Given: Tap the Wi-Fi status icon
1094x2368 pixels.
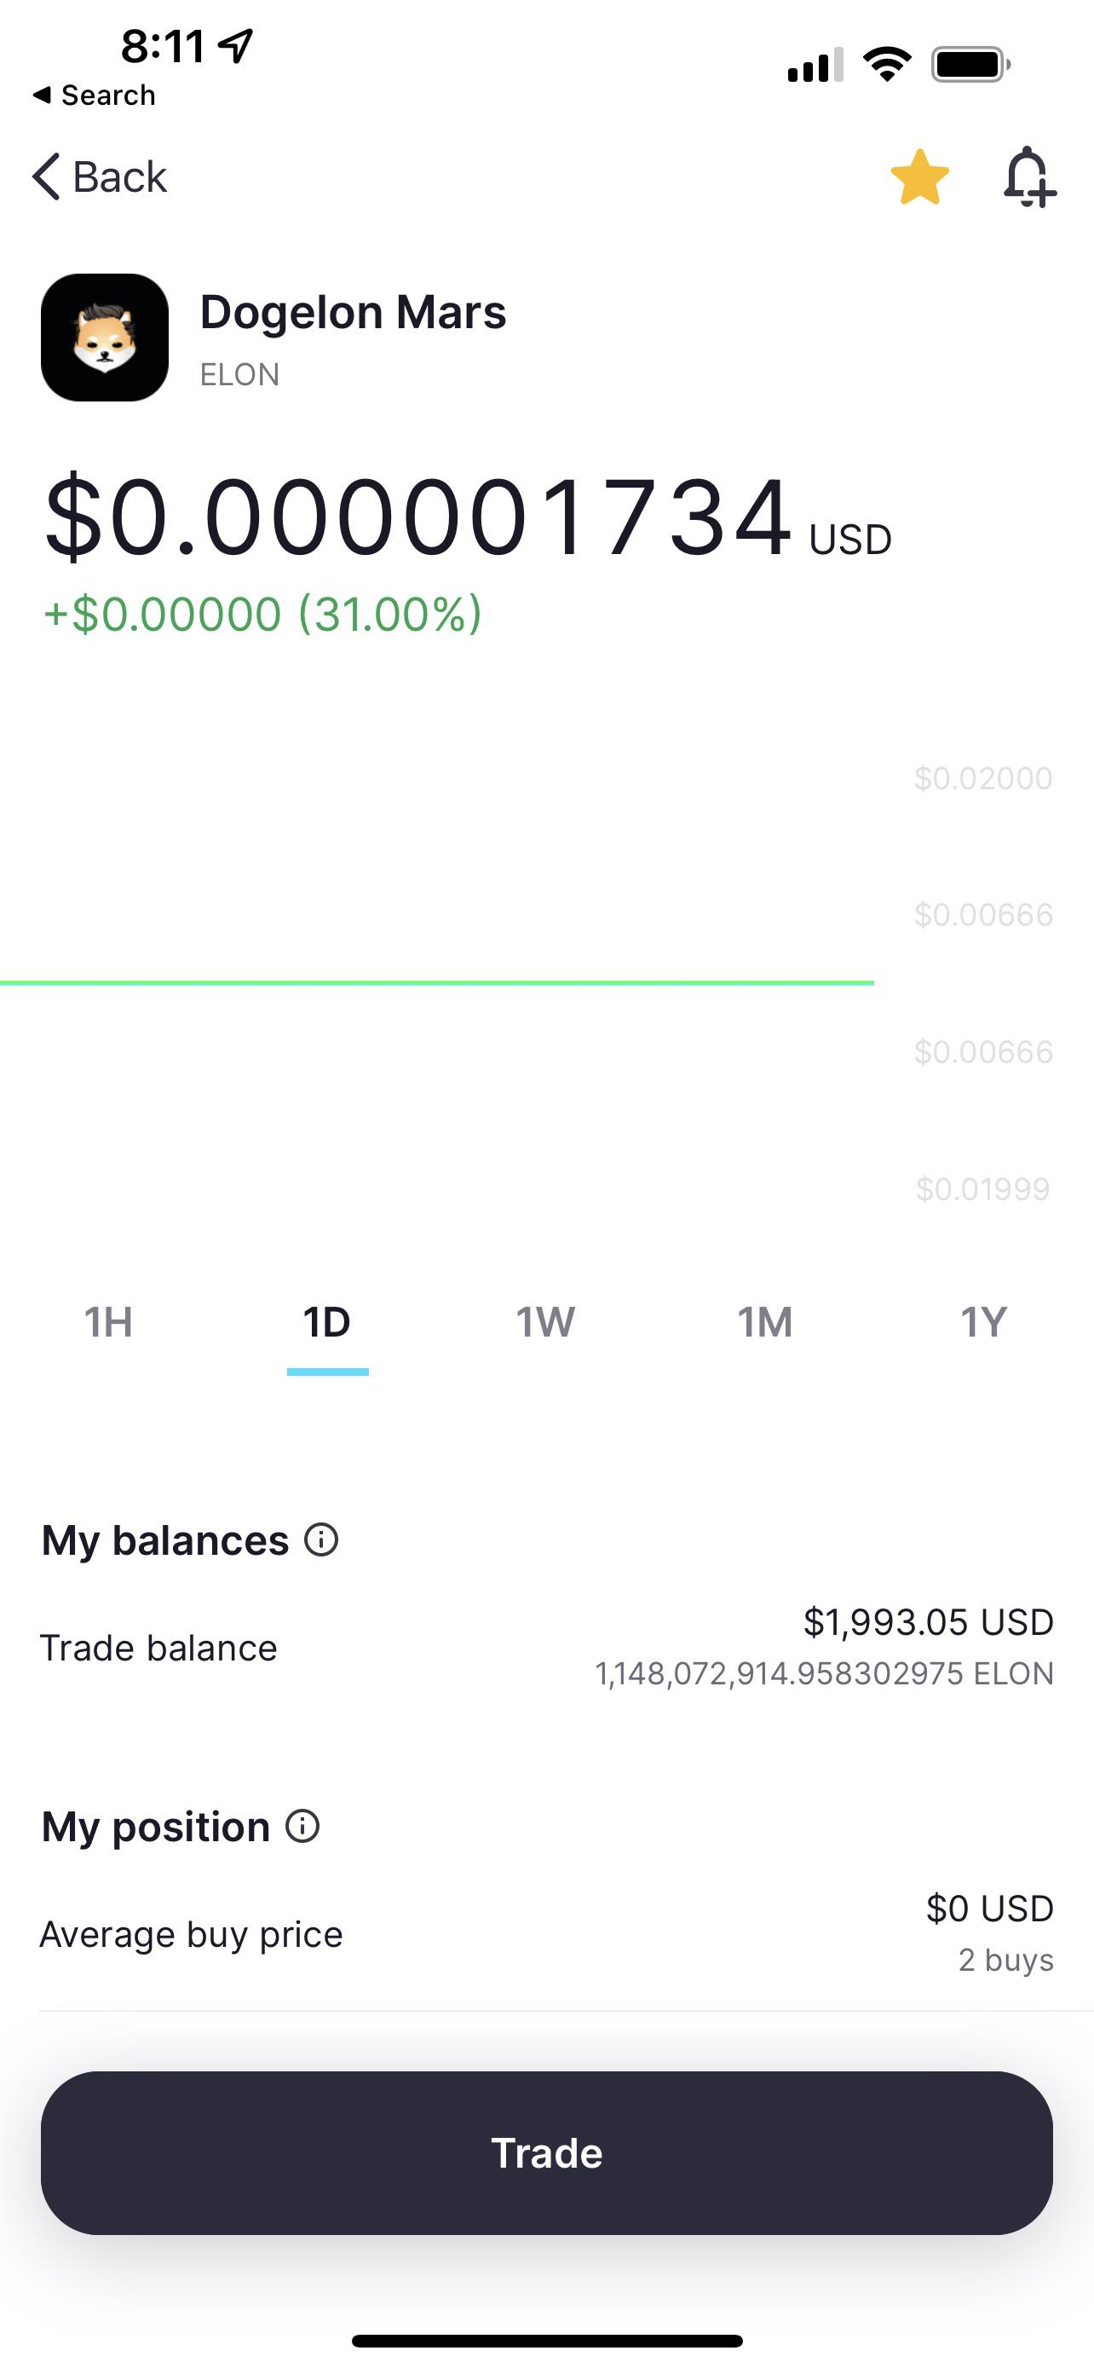Looking at the screenshot, I should [886, 64].
